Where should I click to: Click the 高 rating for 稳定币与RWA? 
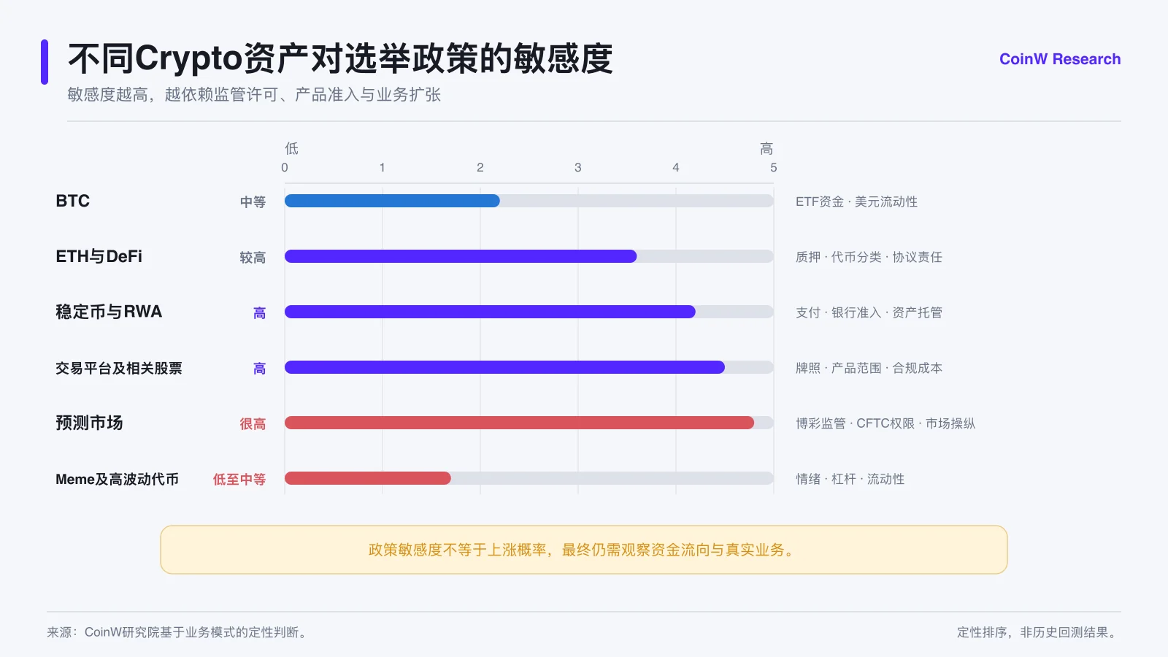[259, 312]
